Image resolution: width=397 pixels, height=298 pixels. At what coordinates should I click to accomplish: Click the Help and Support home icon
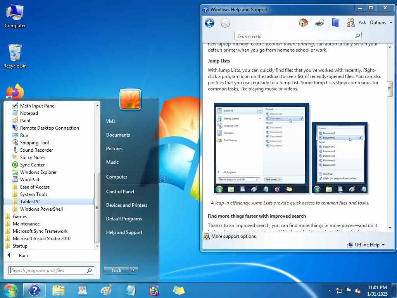(303, 23)
